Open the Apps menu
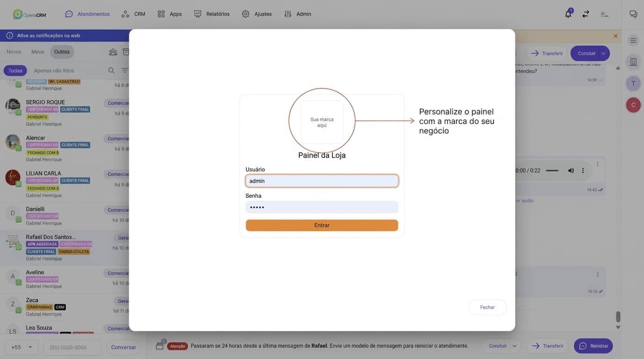 pos(169,14)
